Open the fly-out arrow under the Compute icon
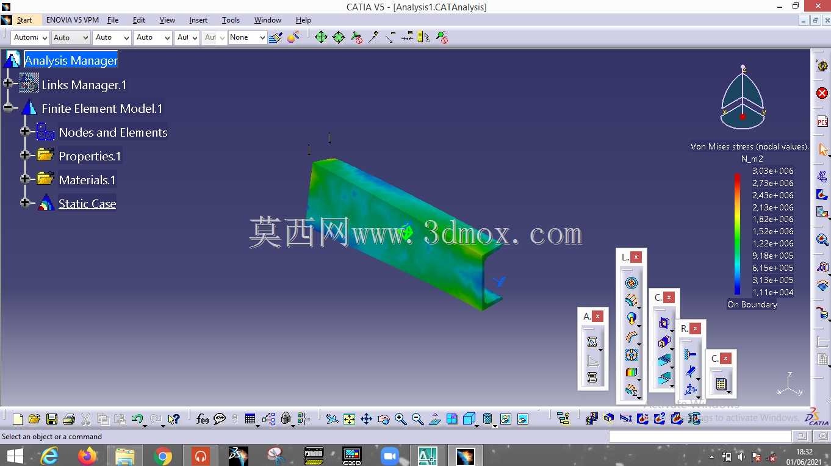This screenshot has width=831, height=466. (x=728, y=392)
